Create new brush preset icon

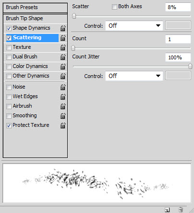[x=167, y=210]
